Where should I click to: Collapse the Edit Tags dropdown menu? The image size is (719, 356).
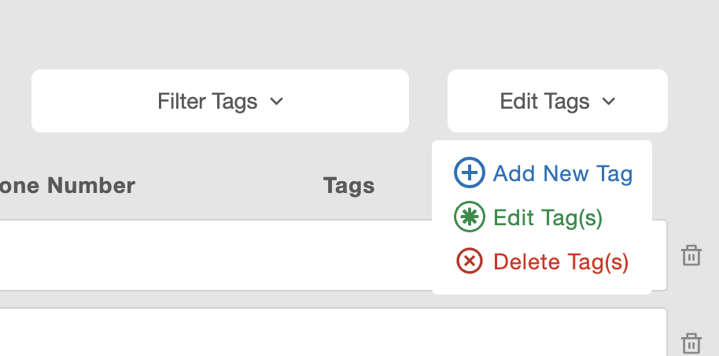557,101
